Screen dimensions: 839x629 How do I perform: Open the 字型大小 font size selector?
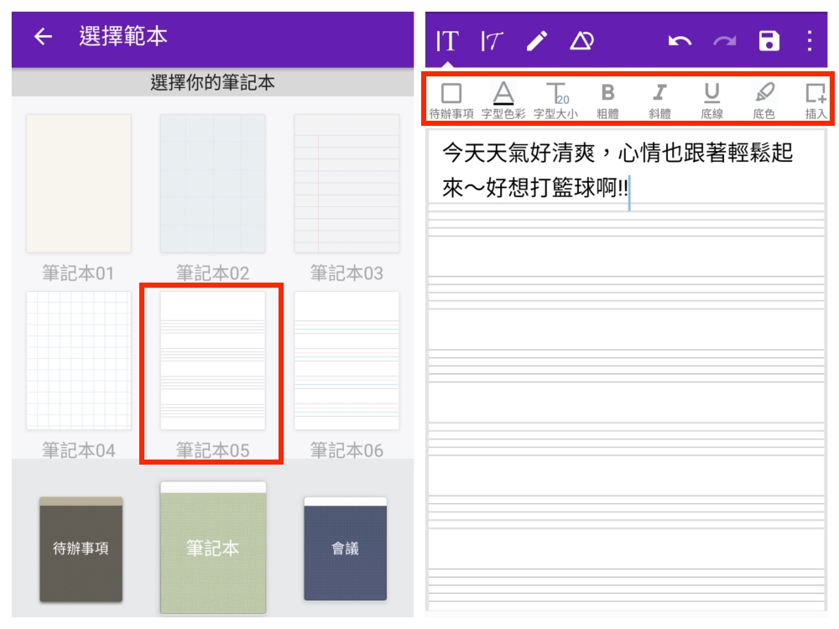pyautogui.click(x=555, y=100)
